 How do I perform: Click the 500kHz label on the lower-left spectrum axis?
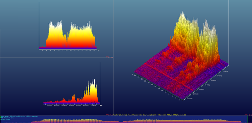click(64, 105)
